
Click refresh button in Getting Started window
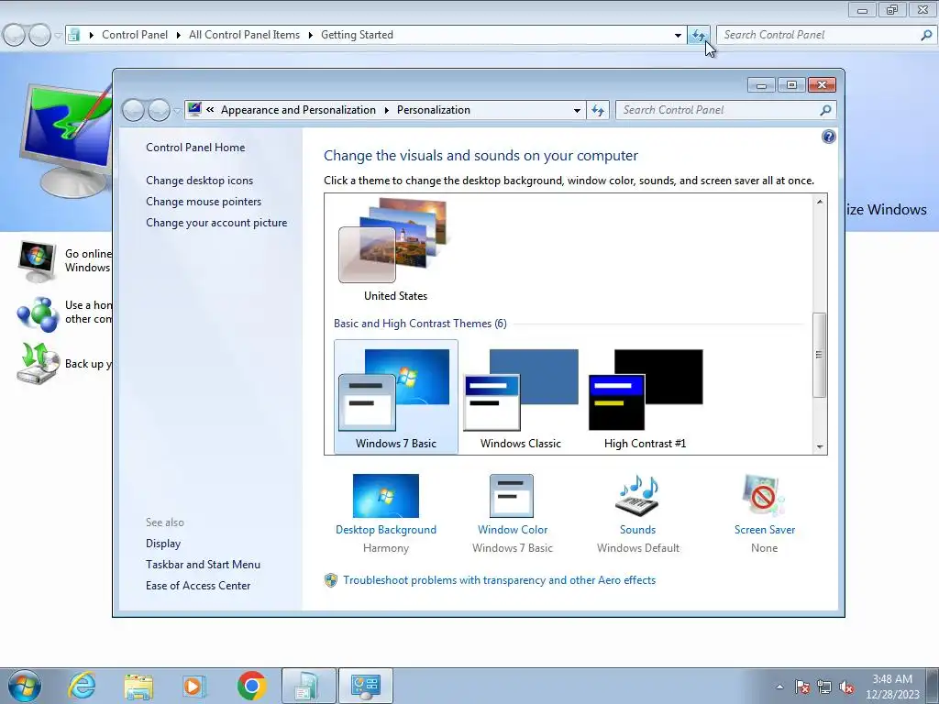tap(698, 36)
